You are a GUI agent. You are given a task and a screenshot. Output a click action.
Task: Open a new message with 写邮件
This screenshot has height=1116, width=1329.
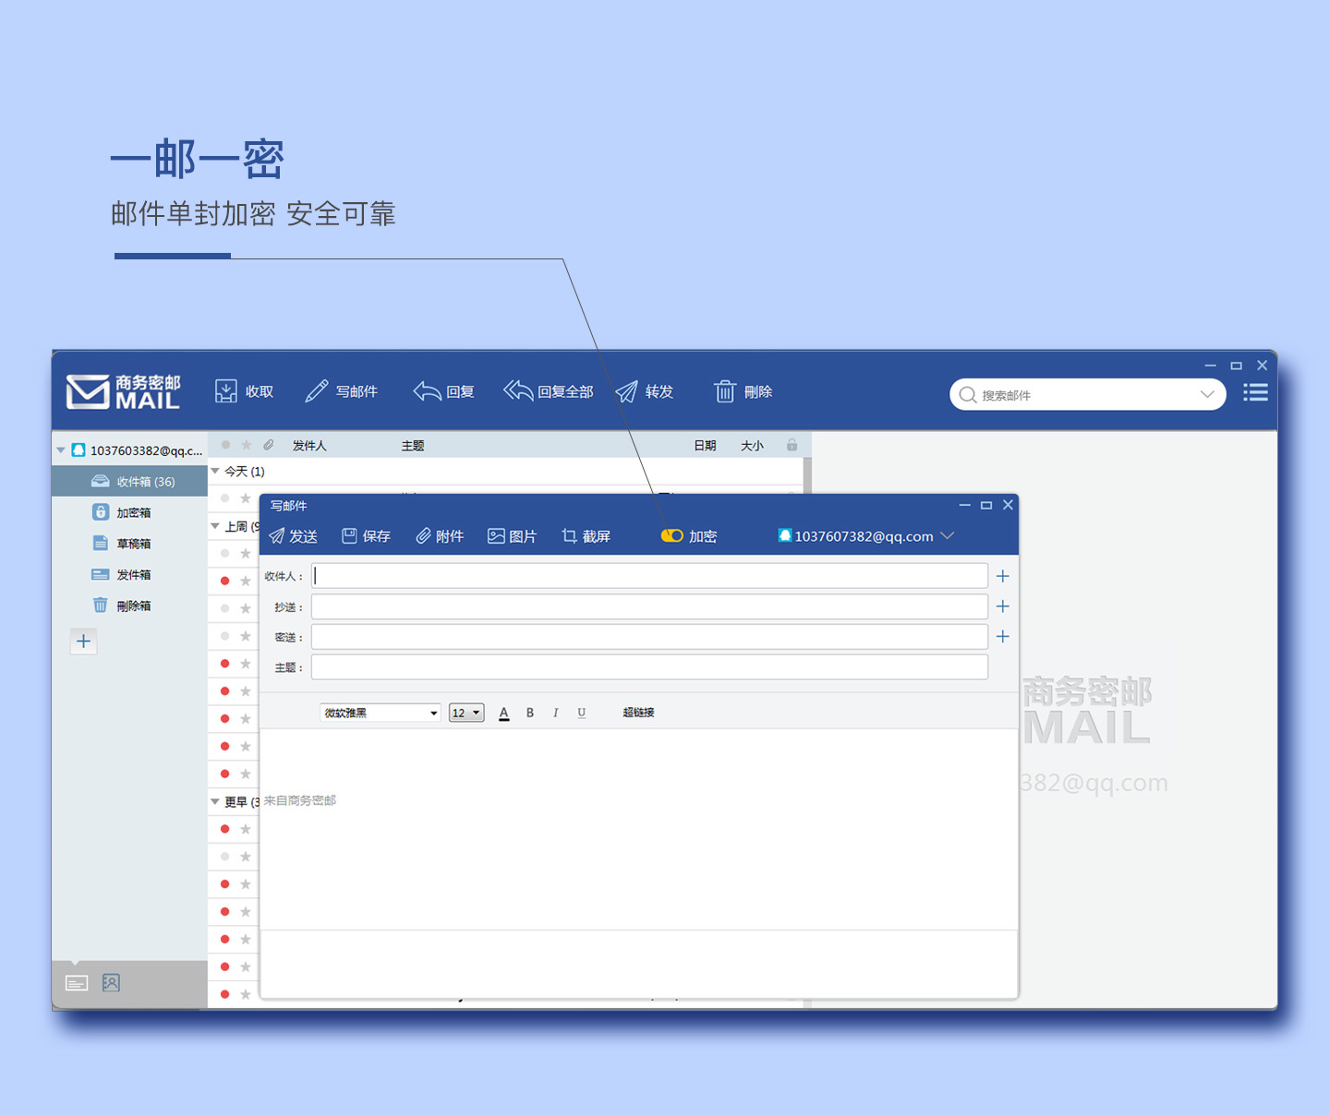341,391
